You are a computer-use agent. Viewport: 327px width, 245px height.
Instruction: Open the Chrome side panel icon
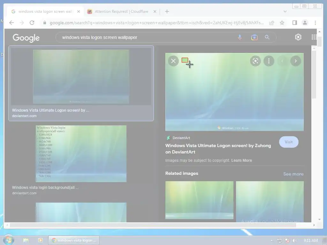(294, 23)
